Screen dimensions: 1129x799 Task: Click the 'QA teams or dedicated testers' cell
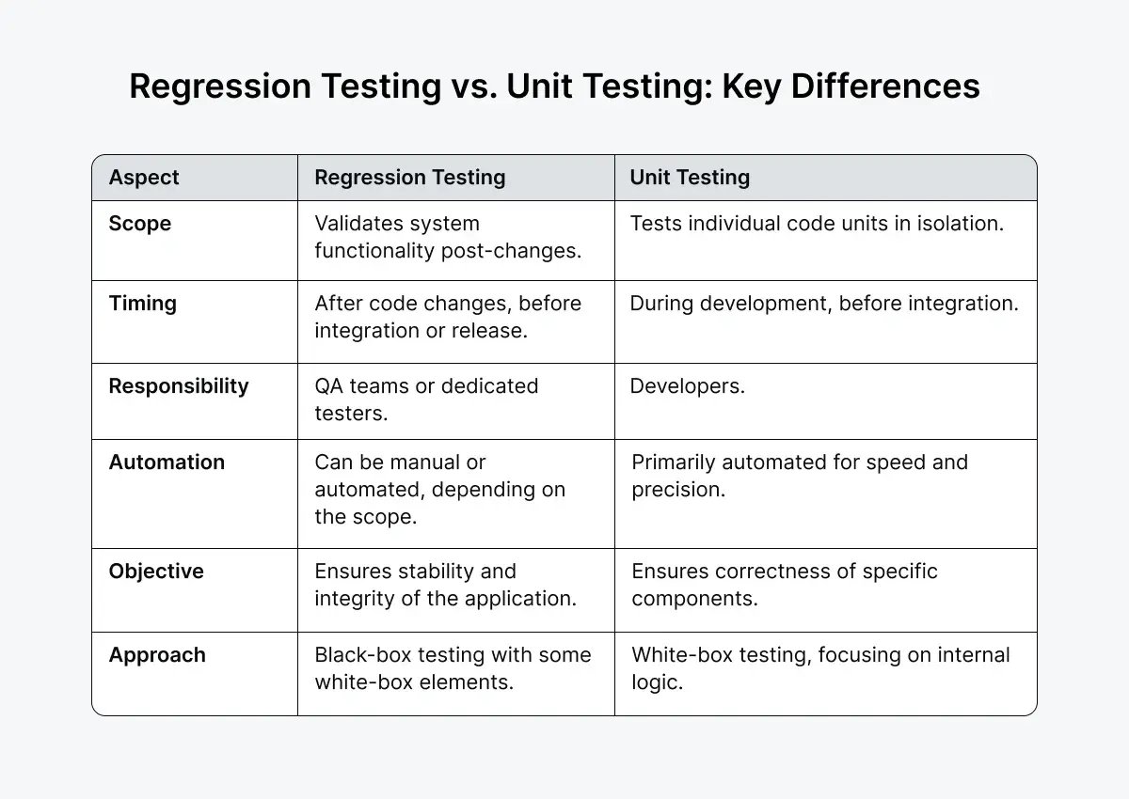coord(426,399)
